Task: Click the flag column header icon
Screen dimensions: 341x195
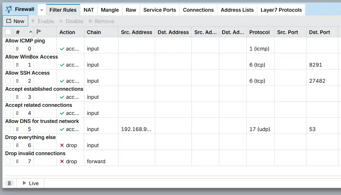Action: click(39, 32)
